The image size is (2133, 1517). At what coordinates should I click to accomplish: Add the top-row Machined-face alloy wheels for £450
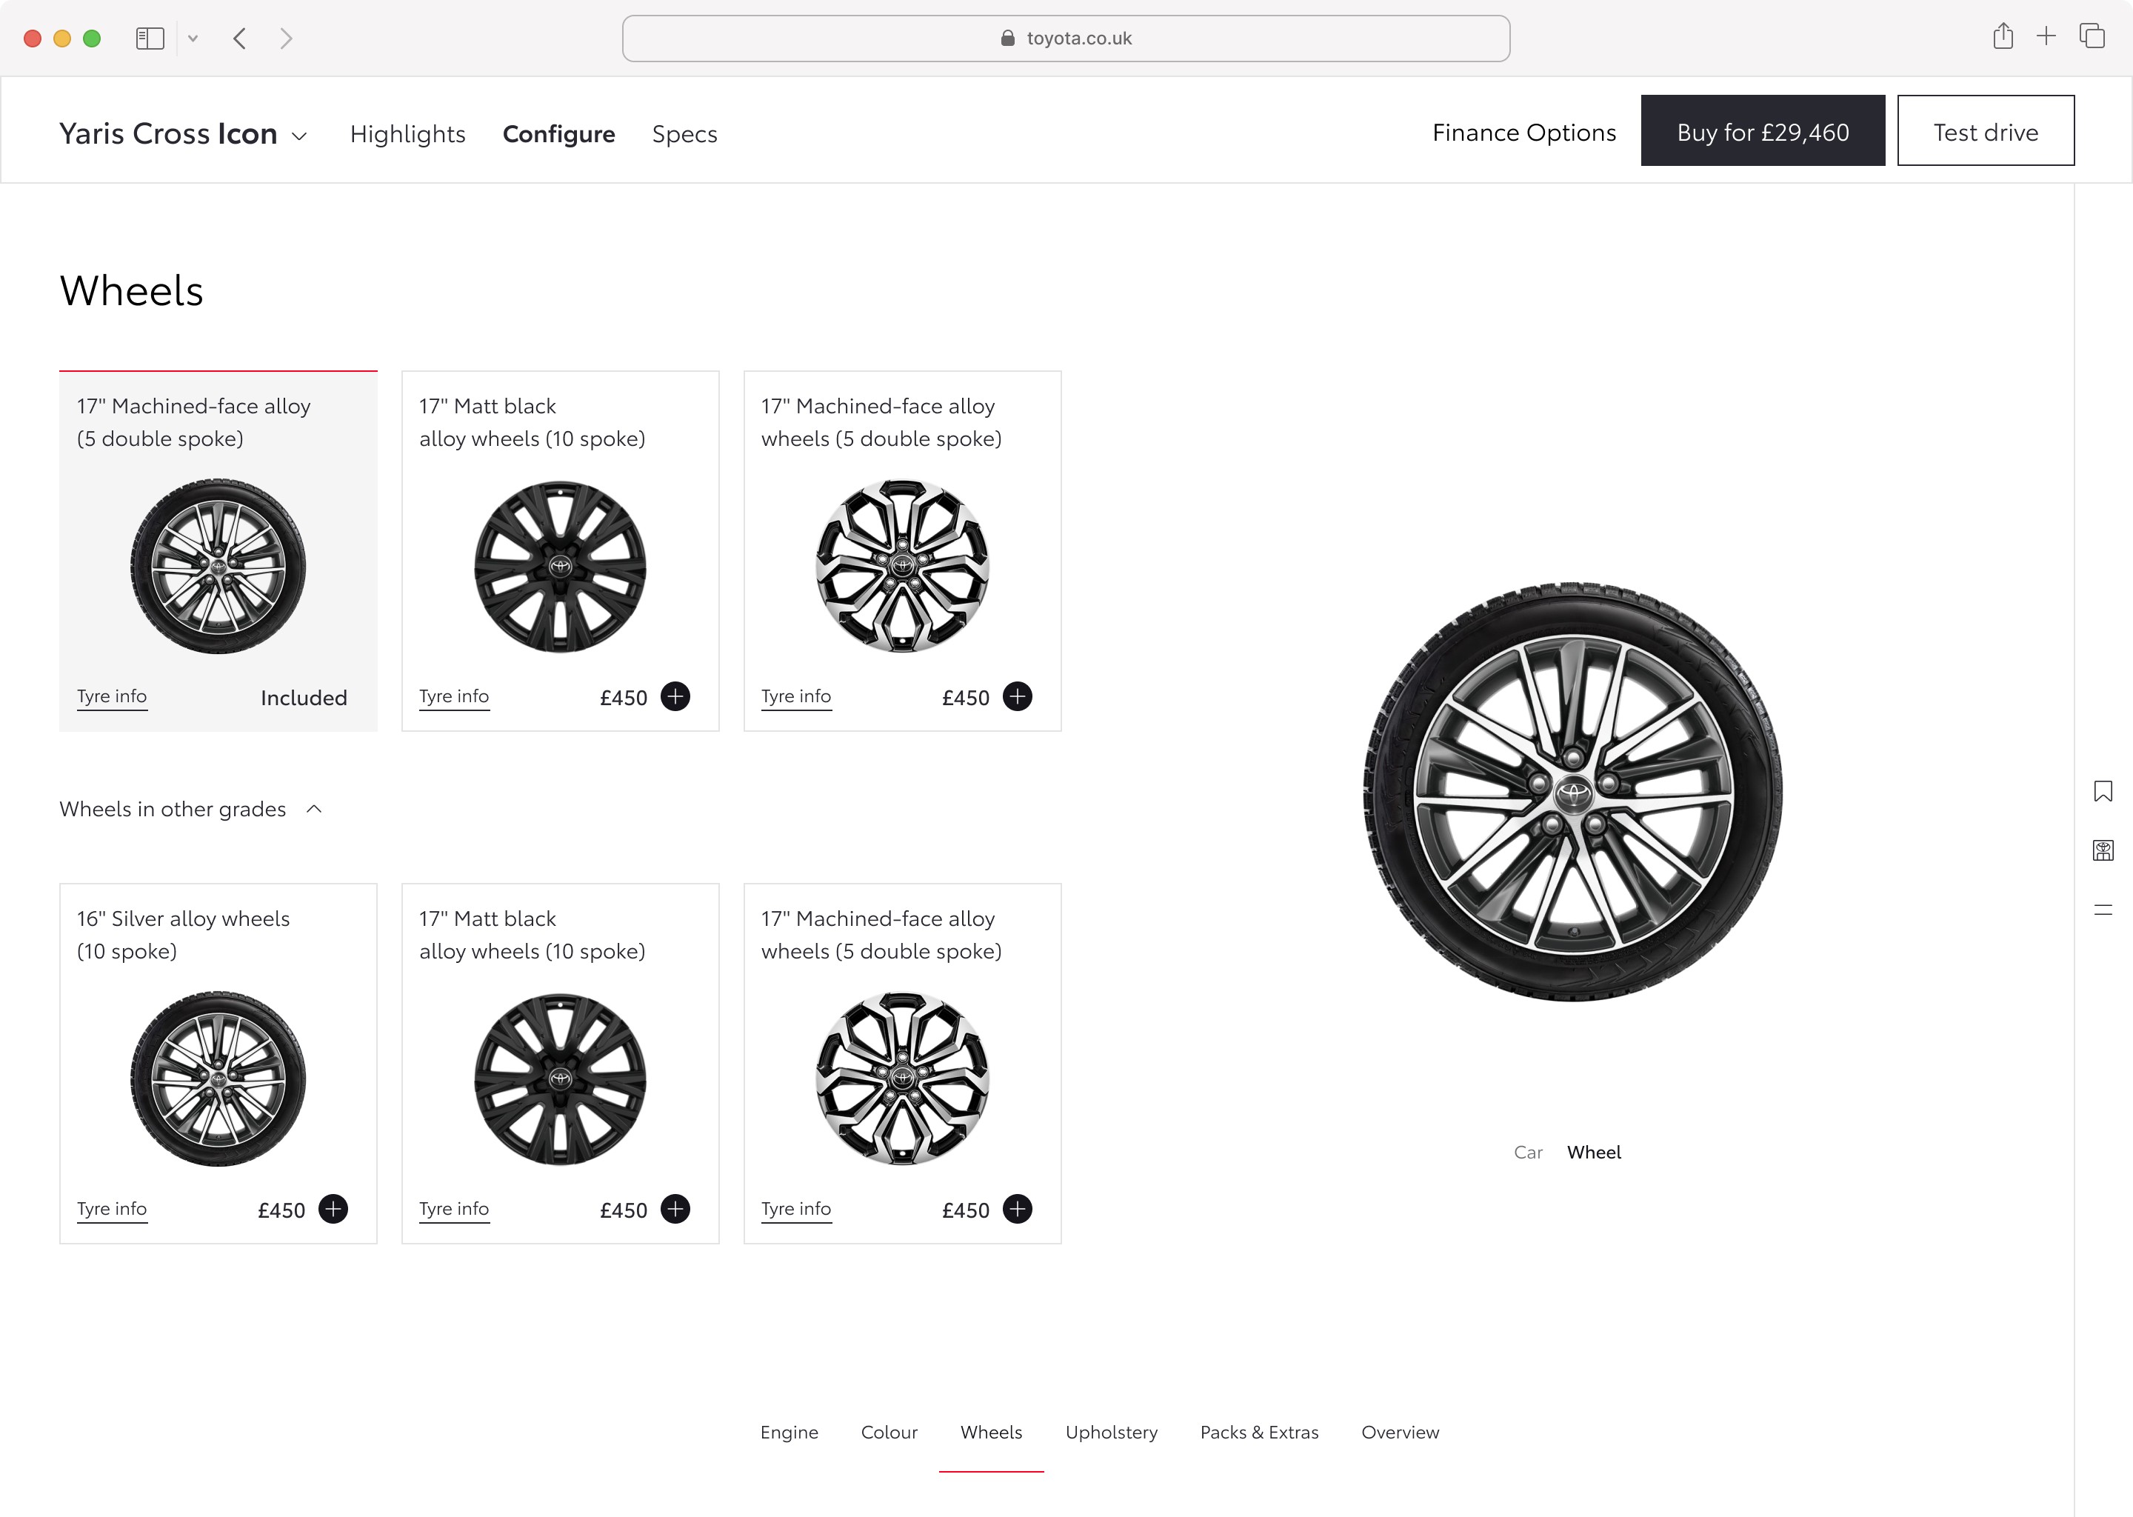pos(1017,696)
